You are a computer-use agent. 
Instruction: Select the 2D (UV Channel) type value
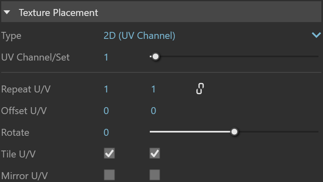(139, 36)
